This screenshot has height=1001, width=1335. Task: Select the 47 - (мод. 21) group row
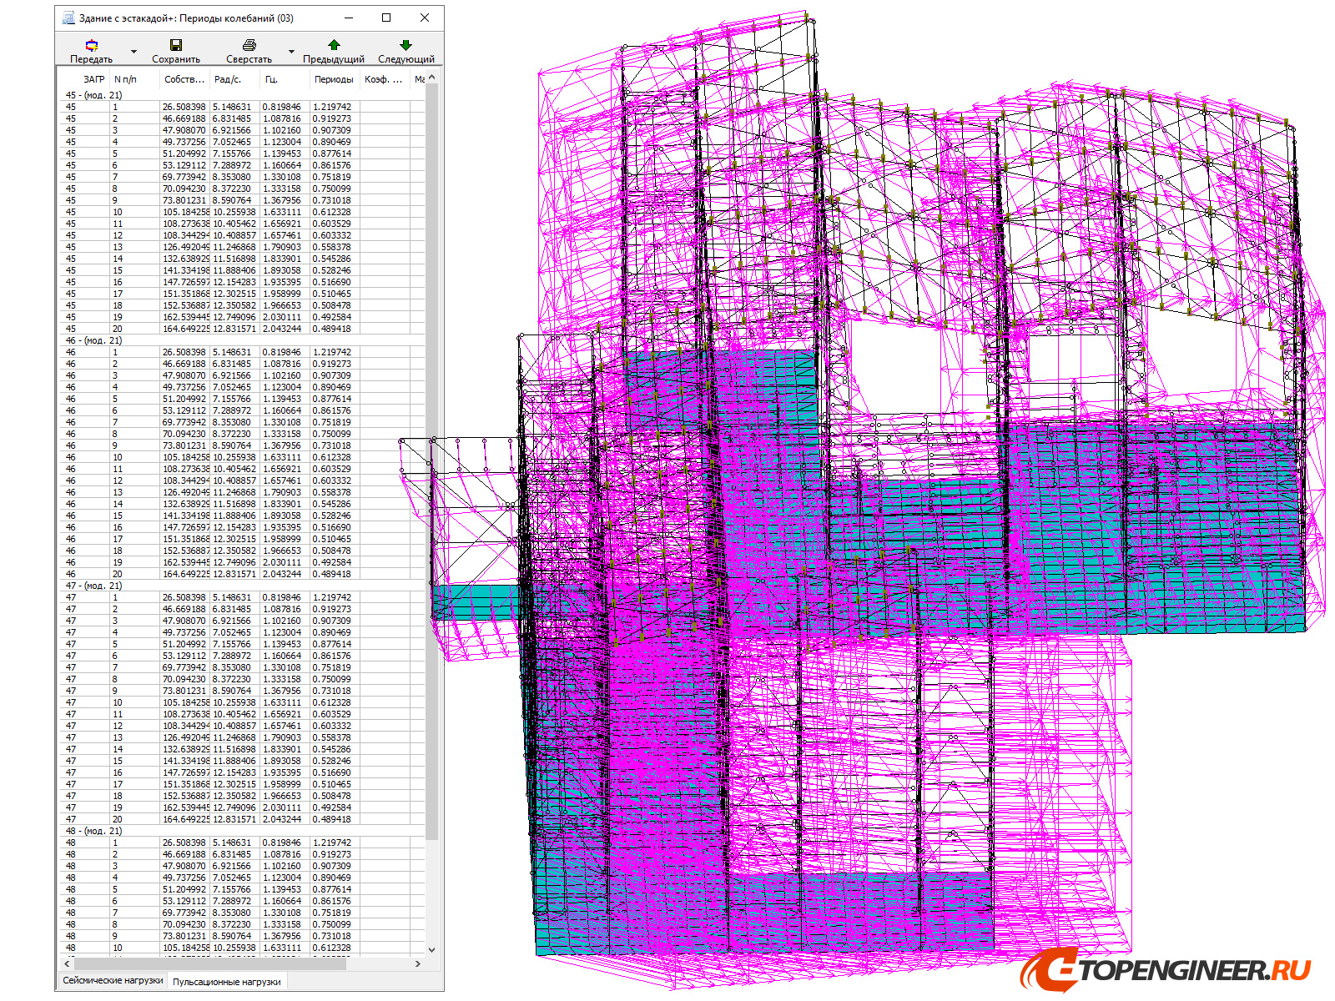(94, 586)
